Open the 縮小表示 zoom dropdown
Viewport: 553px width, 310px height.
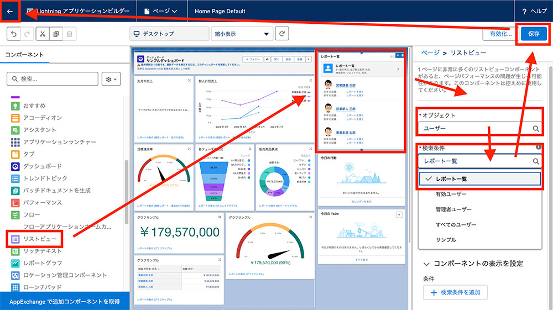(x=242, y=34)
